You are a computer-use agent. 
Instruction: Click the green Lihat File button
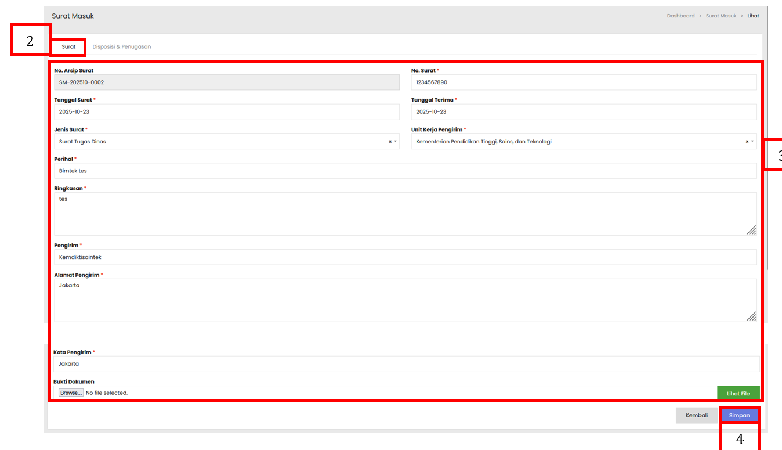pos(738,394)
